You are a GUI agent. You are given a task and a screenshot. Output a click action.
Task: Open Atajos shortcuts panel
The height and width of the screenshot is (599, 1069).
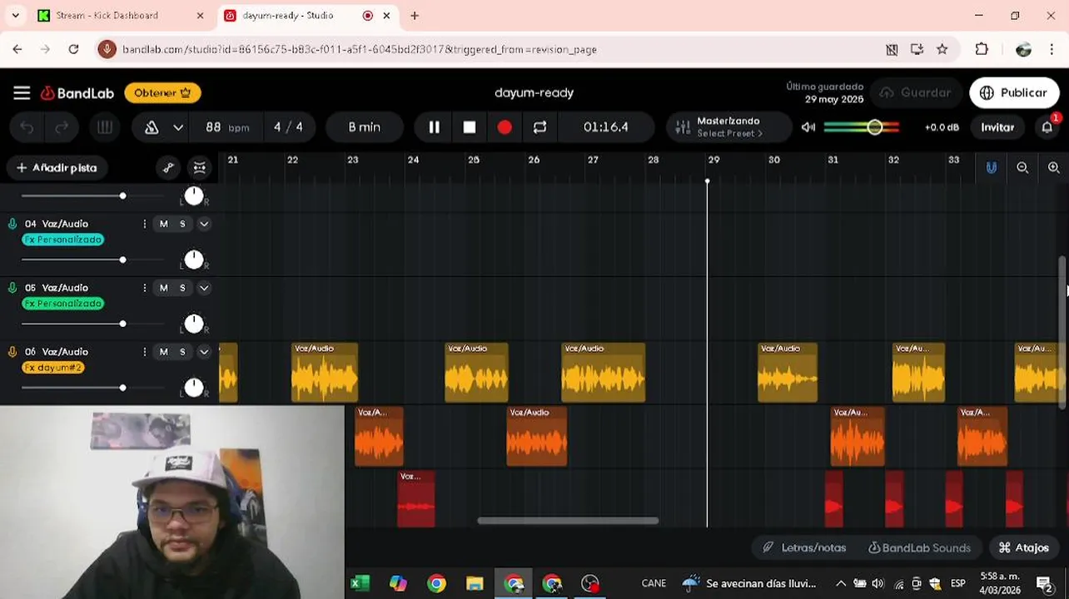[x=1023, y=547]
